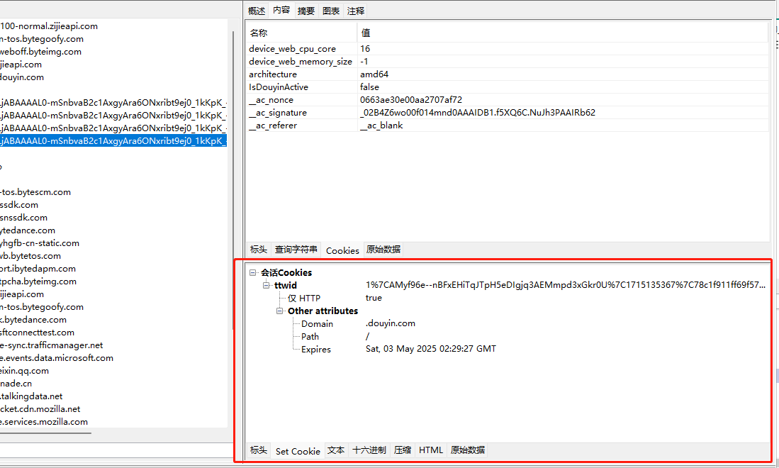Select host sftconnecttest.com
The image size is (779, 468).
[x=38, y=333]
